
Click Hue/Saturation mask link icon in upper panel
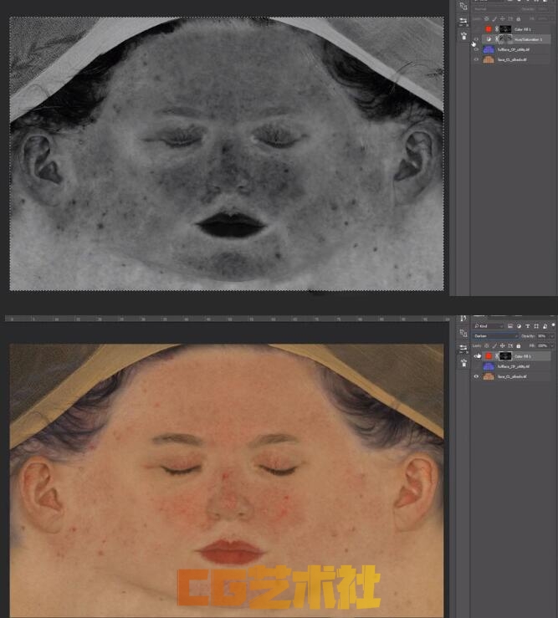[496, 39]
